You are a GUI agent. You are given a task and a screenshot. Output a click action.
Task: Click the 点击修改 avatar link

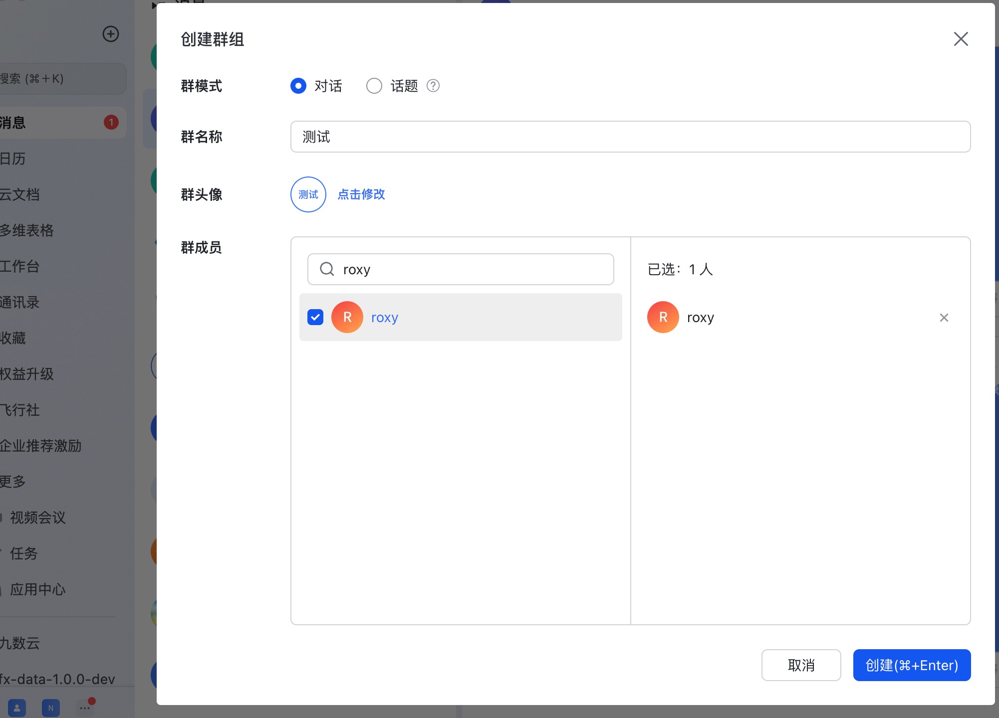pyautogui.click(x=361, y=194)
